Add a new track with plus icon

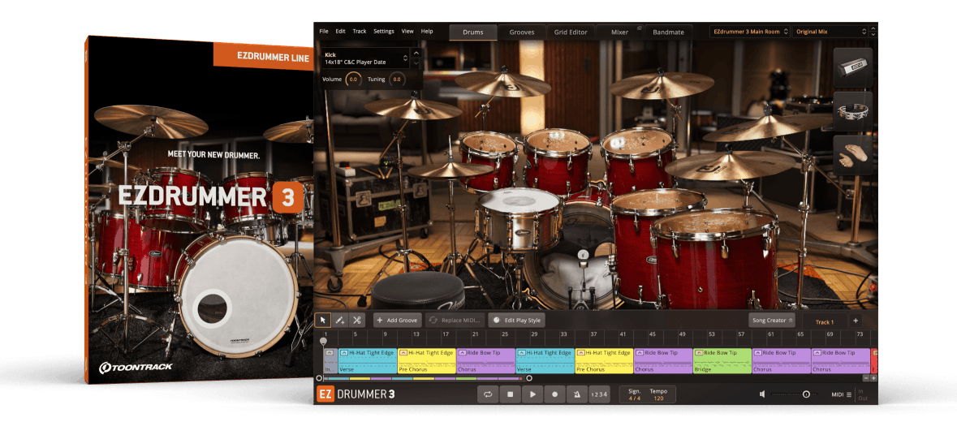[855, 321]
